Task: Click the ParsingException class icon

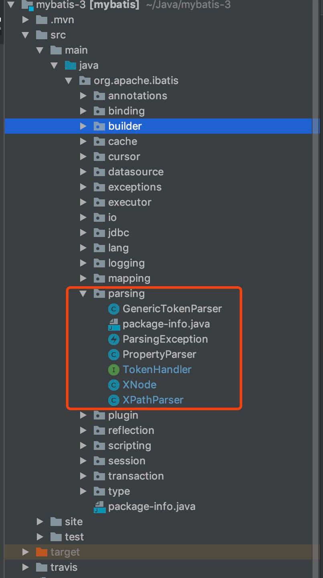Action: 114,339
